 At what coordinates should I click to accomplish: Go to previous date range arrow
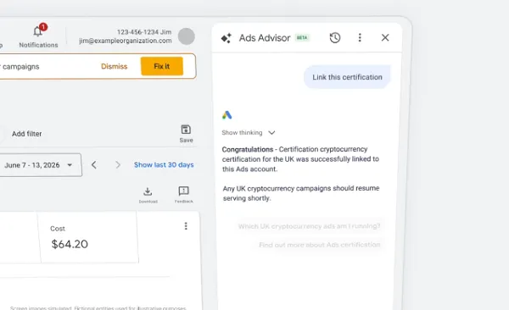click(94, 164)
